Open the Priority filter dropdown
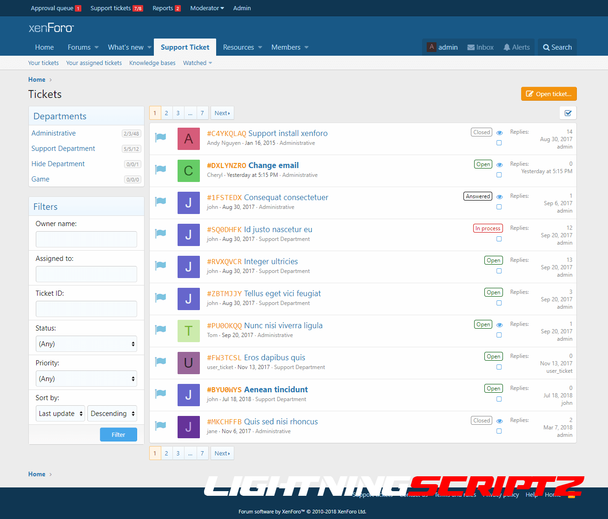This screenshot has height=519, width=608. tap(86, 379)
